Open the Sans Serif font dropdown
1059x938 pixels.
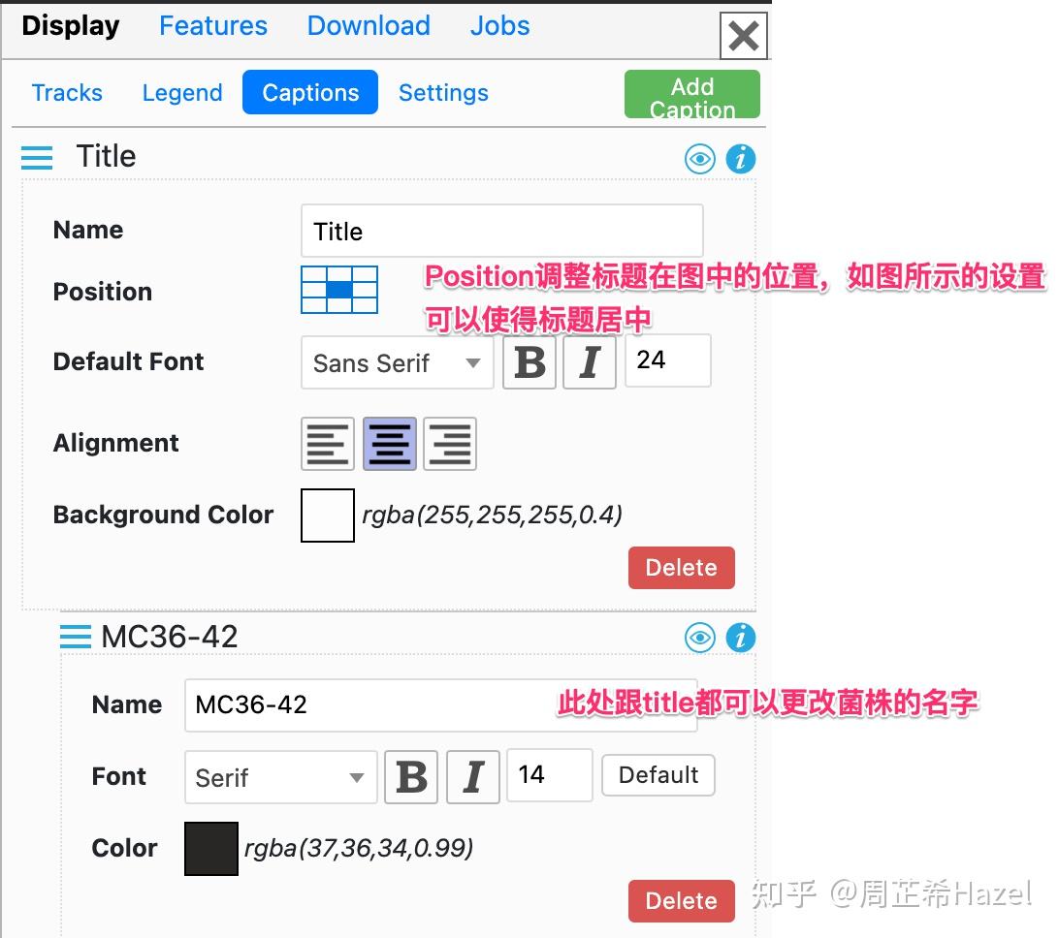click(x=396, y=362)
